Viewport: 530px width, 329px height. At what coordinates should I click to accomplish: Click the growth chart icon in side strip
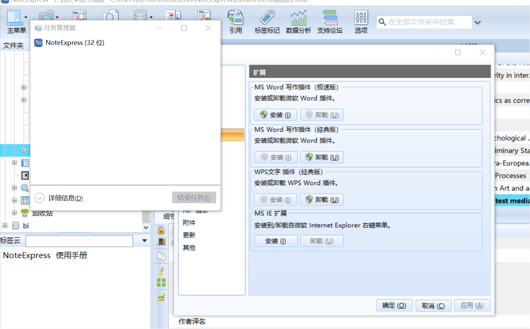point(161,297)
